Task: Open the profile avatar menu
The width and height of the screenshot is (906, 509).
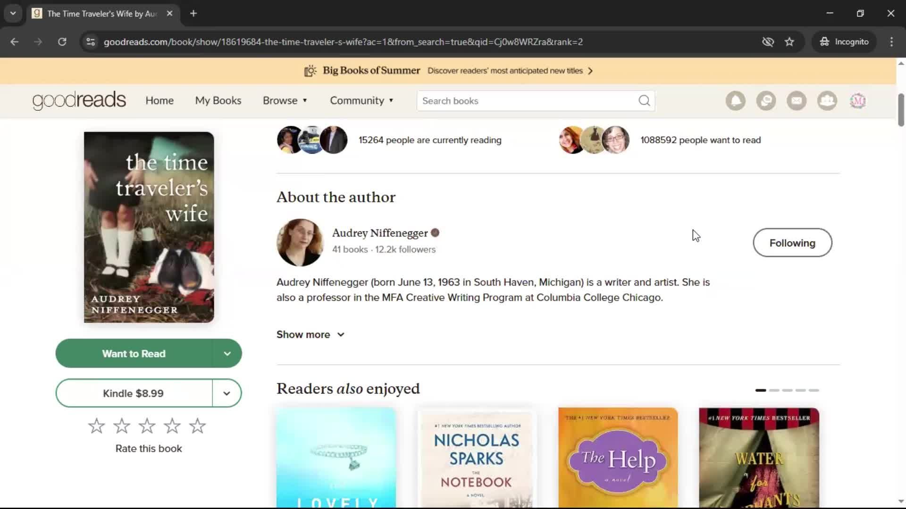Action: pyautogui.click(x=858, y=101)
